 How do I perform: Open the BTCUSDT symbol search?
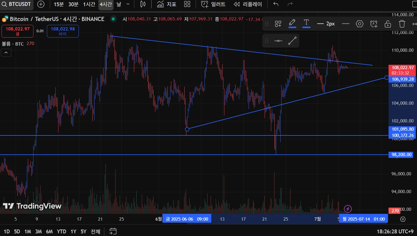click(17, 4)
